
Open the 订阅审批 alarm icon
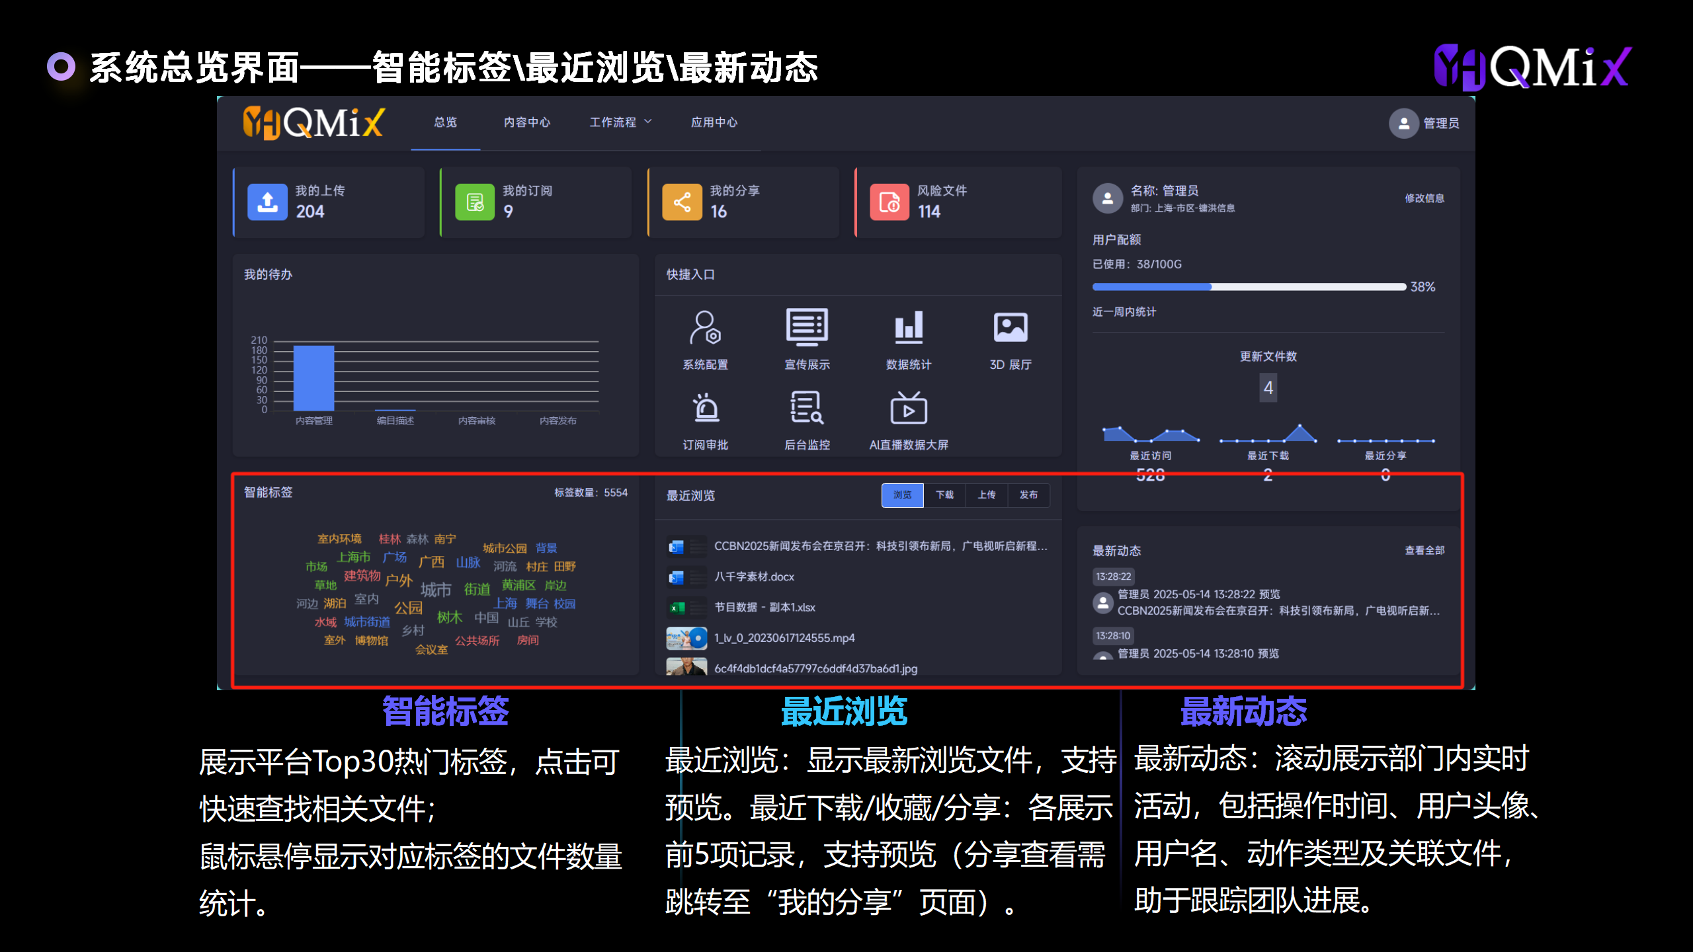point(705,409)
